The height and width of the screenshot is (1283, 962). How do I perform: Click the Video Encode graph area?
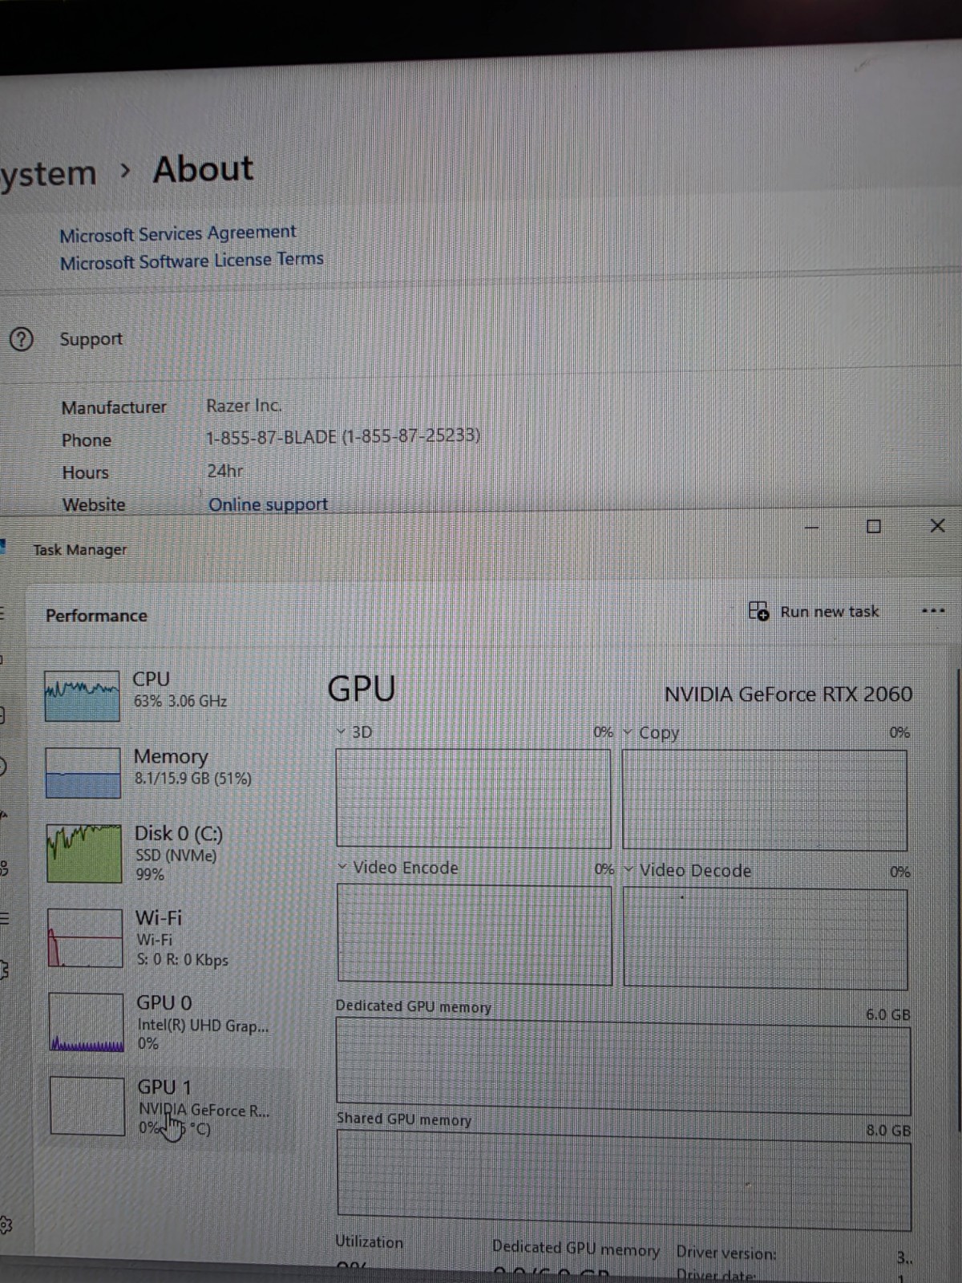click(x=475, y=934)
